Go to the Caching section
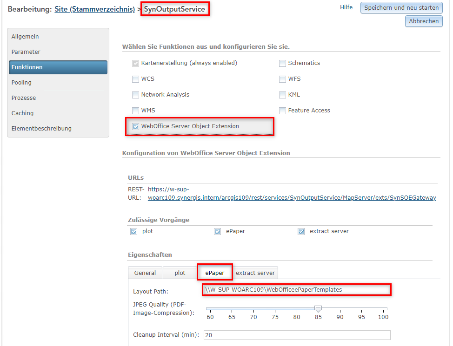 point(23,113)
